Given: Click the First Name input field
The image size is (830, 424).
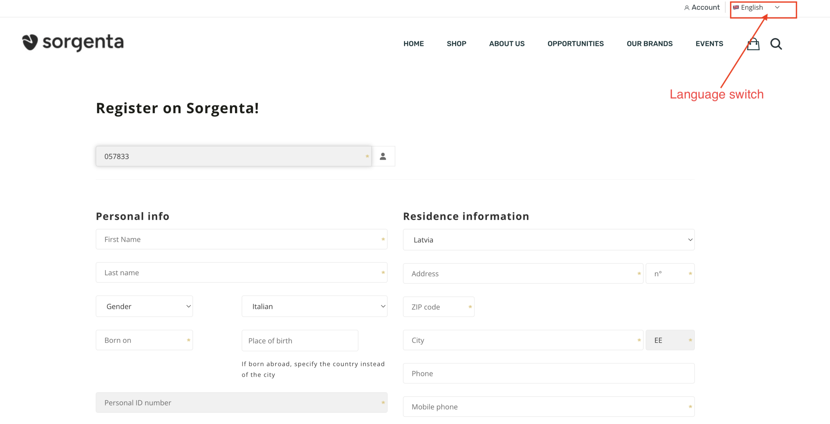Looking at the screenshot, I should [x=241, y=240].
